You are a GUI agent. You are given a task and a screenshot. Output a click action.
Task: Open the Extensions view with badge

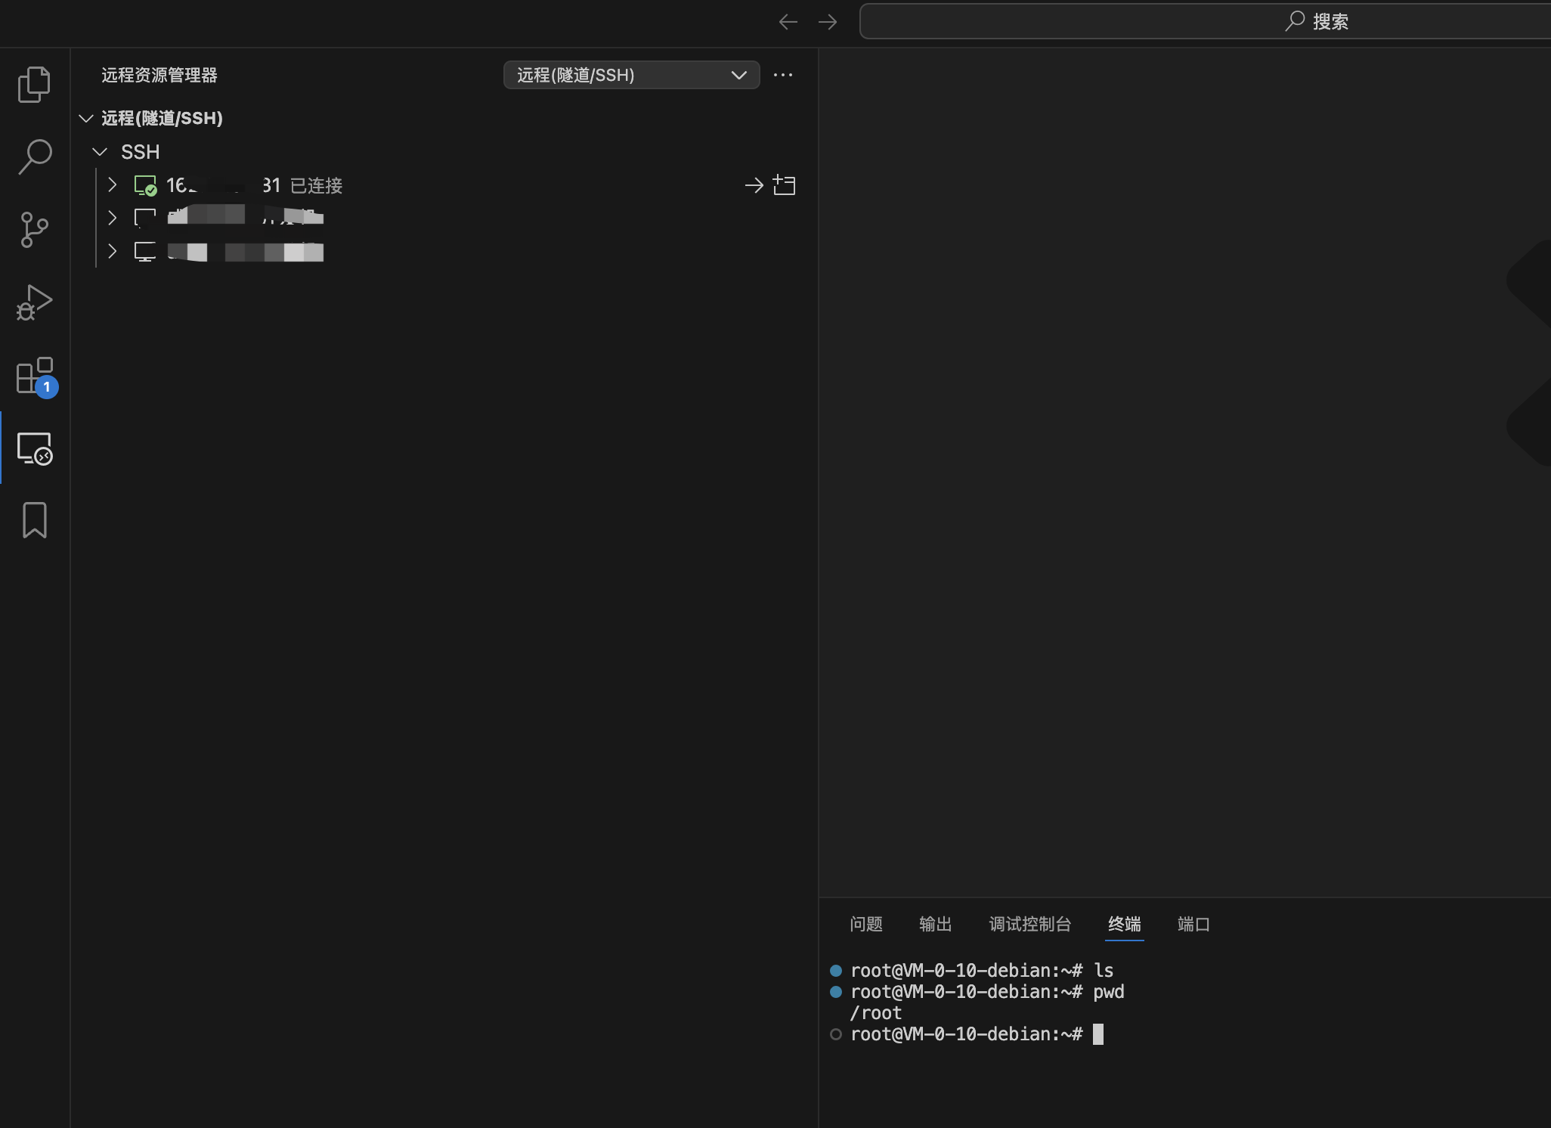coord(34,376)
